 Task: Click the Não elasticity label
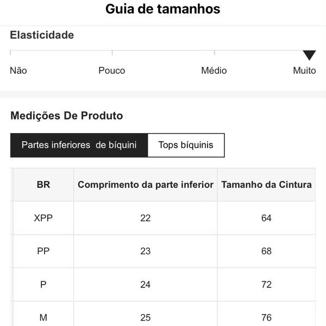tap(18, 71)
